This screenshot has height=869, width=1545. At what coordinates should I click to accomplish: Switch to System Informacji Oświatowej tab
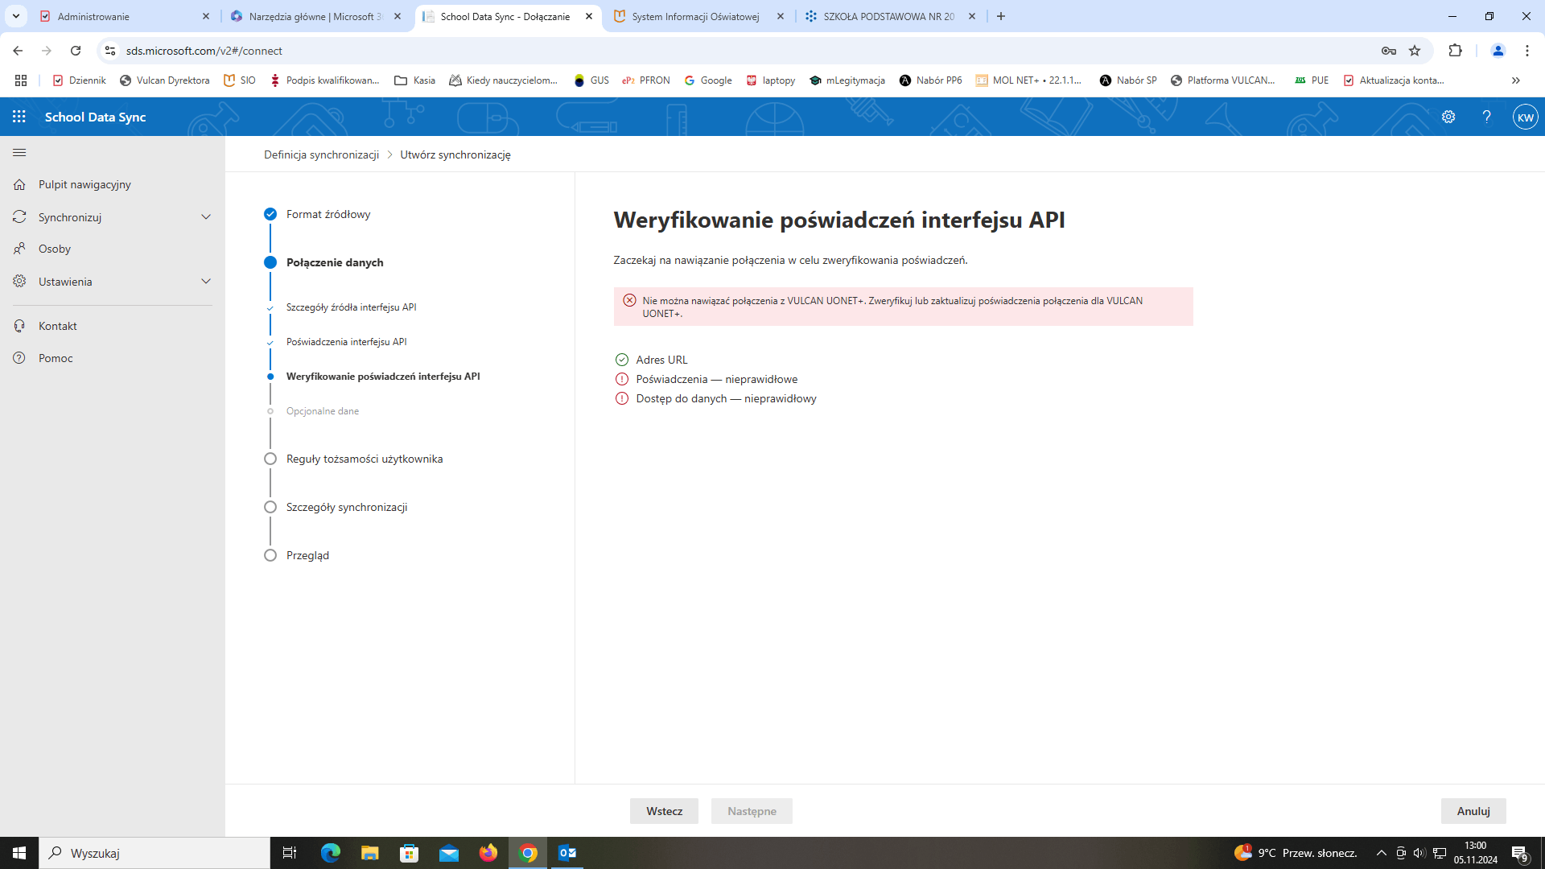[698, 16]
